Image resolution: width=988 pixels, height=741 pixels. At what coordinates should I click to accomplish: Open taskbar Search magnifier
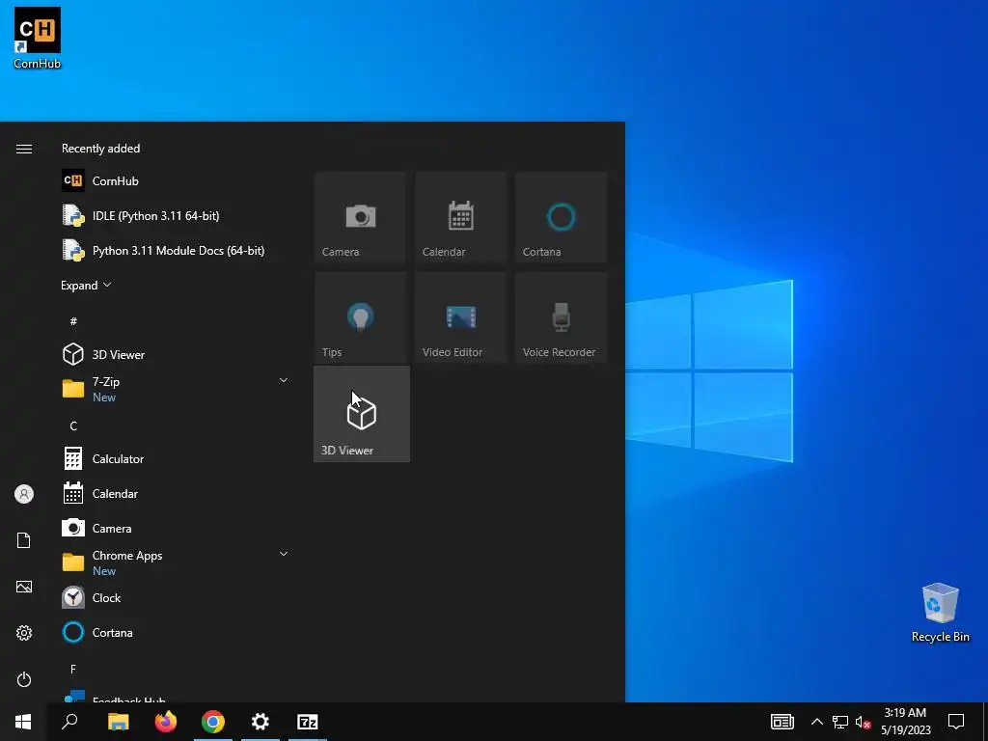(x=69, y=722)
